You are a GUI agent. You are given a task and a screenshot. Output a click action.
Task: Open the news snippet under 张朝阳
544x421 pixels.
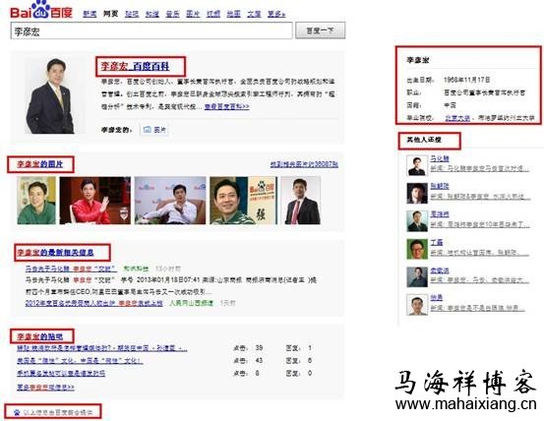[x=480, y=197]
